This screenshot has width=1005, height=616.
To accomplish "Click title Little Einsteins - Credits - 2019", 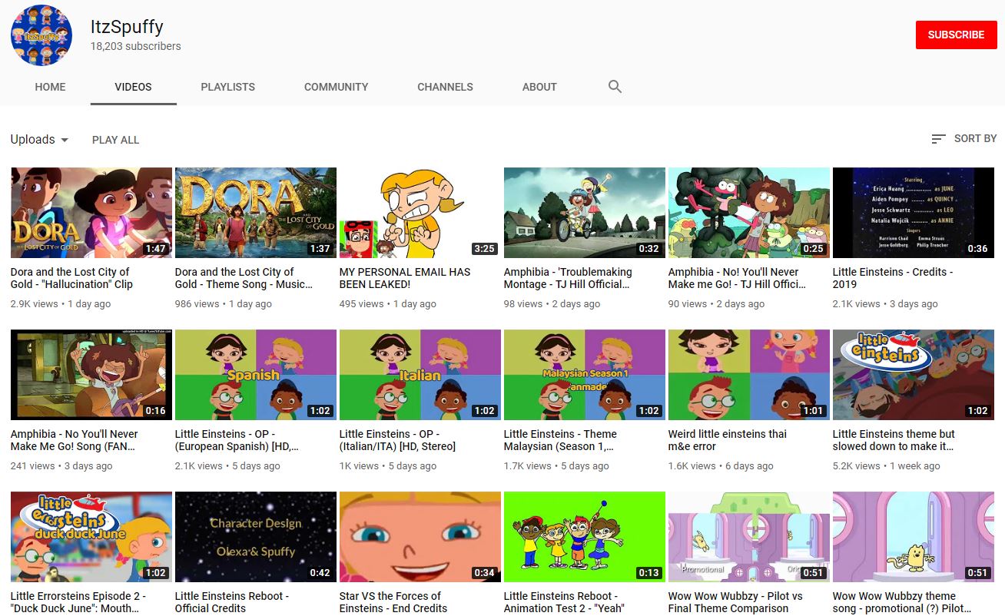I will pos(893,278).
